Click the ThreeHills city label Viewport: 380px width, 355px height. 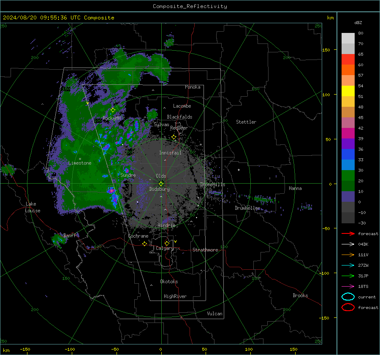212,184
